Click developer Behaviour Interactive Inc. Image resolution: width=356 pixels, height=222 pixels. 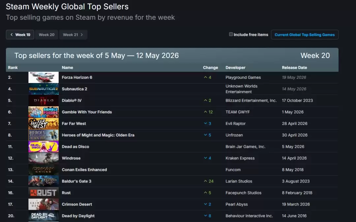(249, 216)
